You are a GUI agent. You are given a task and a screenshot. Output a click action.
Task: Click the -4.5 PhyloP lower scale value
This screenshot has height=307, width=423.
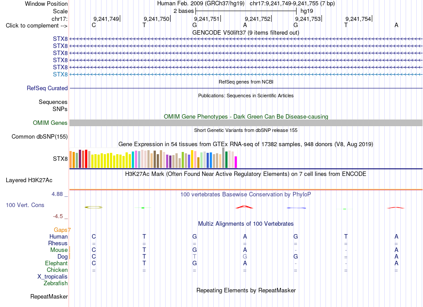coord(58,216)
